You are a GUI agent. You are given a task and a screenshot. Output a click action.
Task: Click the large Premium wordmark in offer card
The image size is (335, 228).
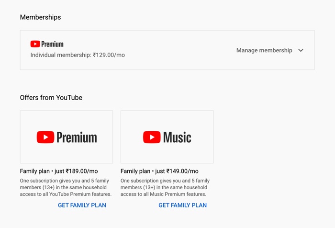click(77, 137)
